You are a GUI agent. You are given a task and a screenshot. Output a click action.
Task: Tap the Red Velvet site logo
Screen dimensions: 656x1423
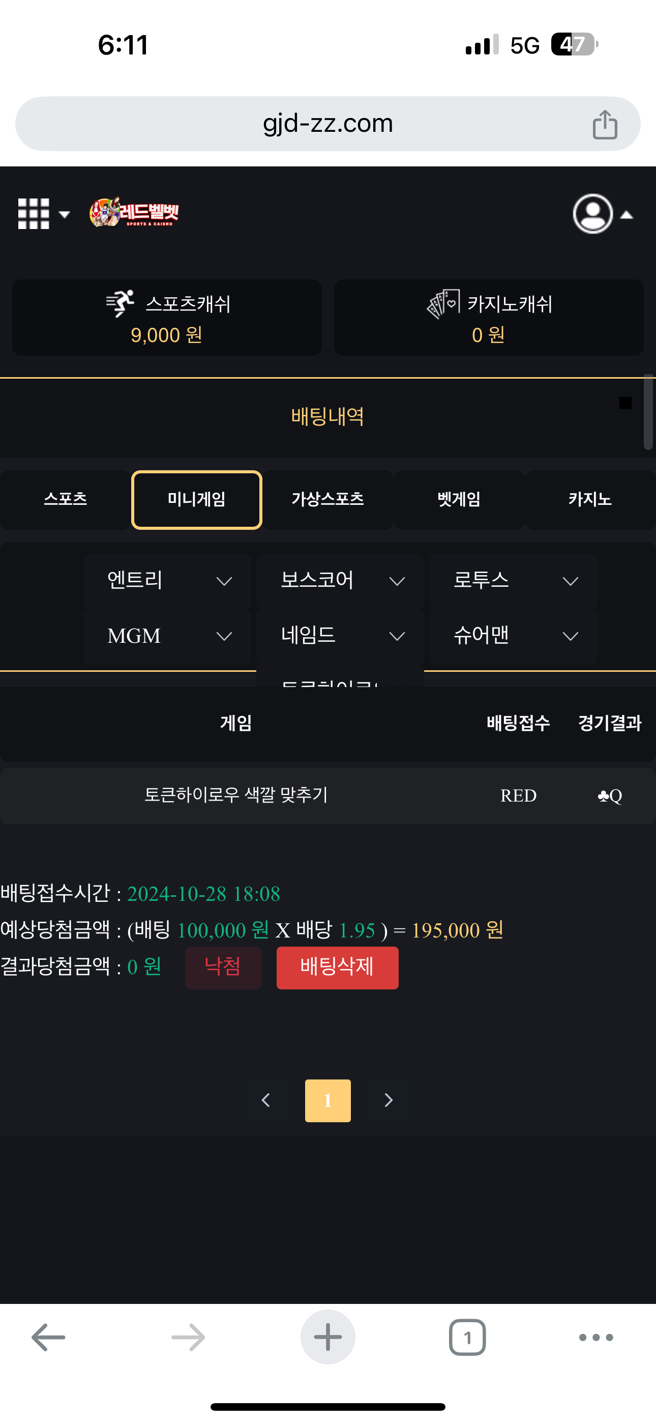point(134,213)
